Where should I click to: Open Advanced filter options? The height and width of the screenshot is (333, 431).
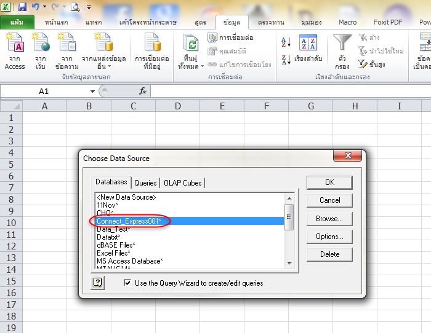tap(371, 65)
